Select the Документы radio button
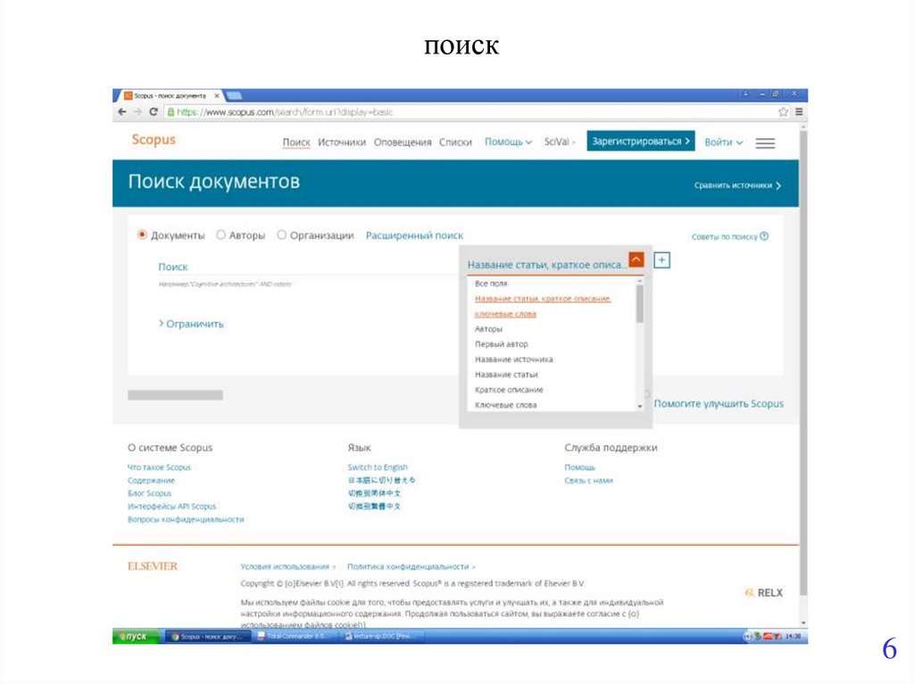914x684 pixels. pyautogui.click(x=142, y=235)
